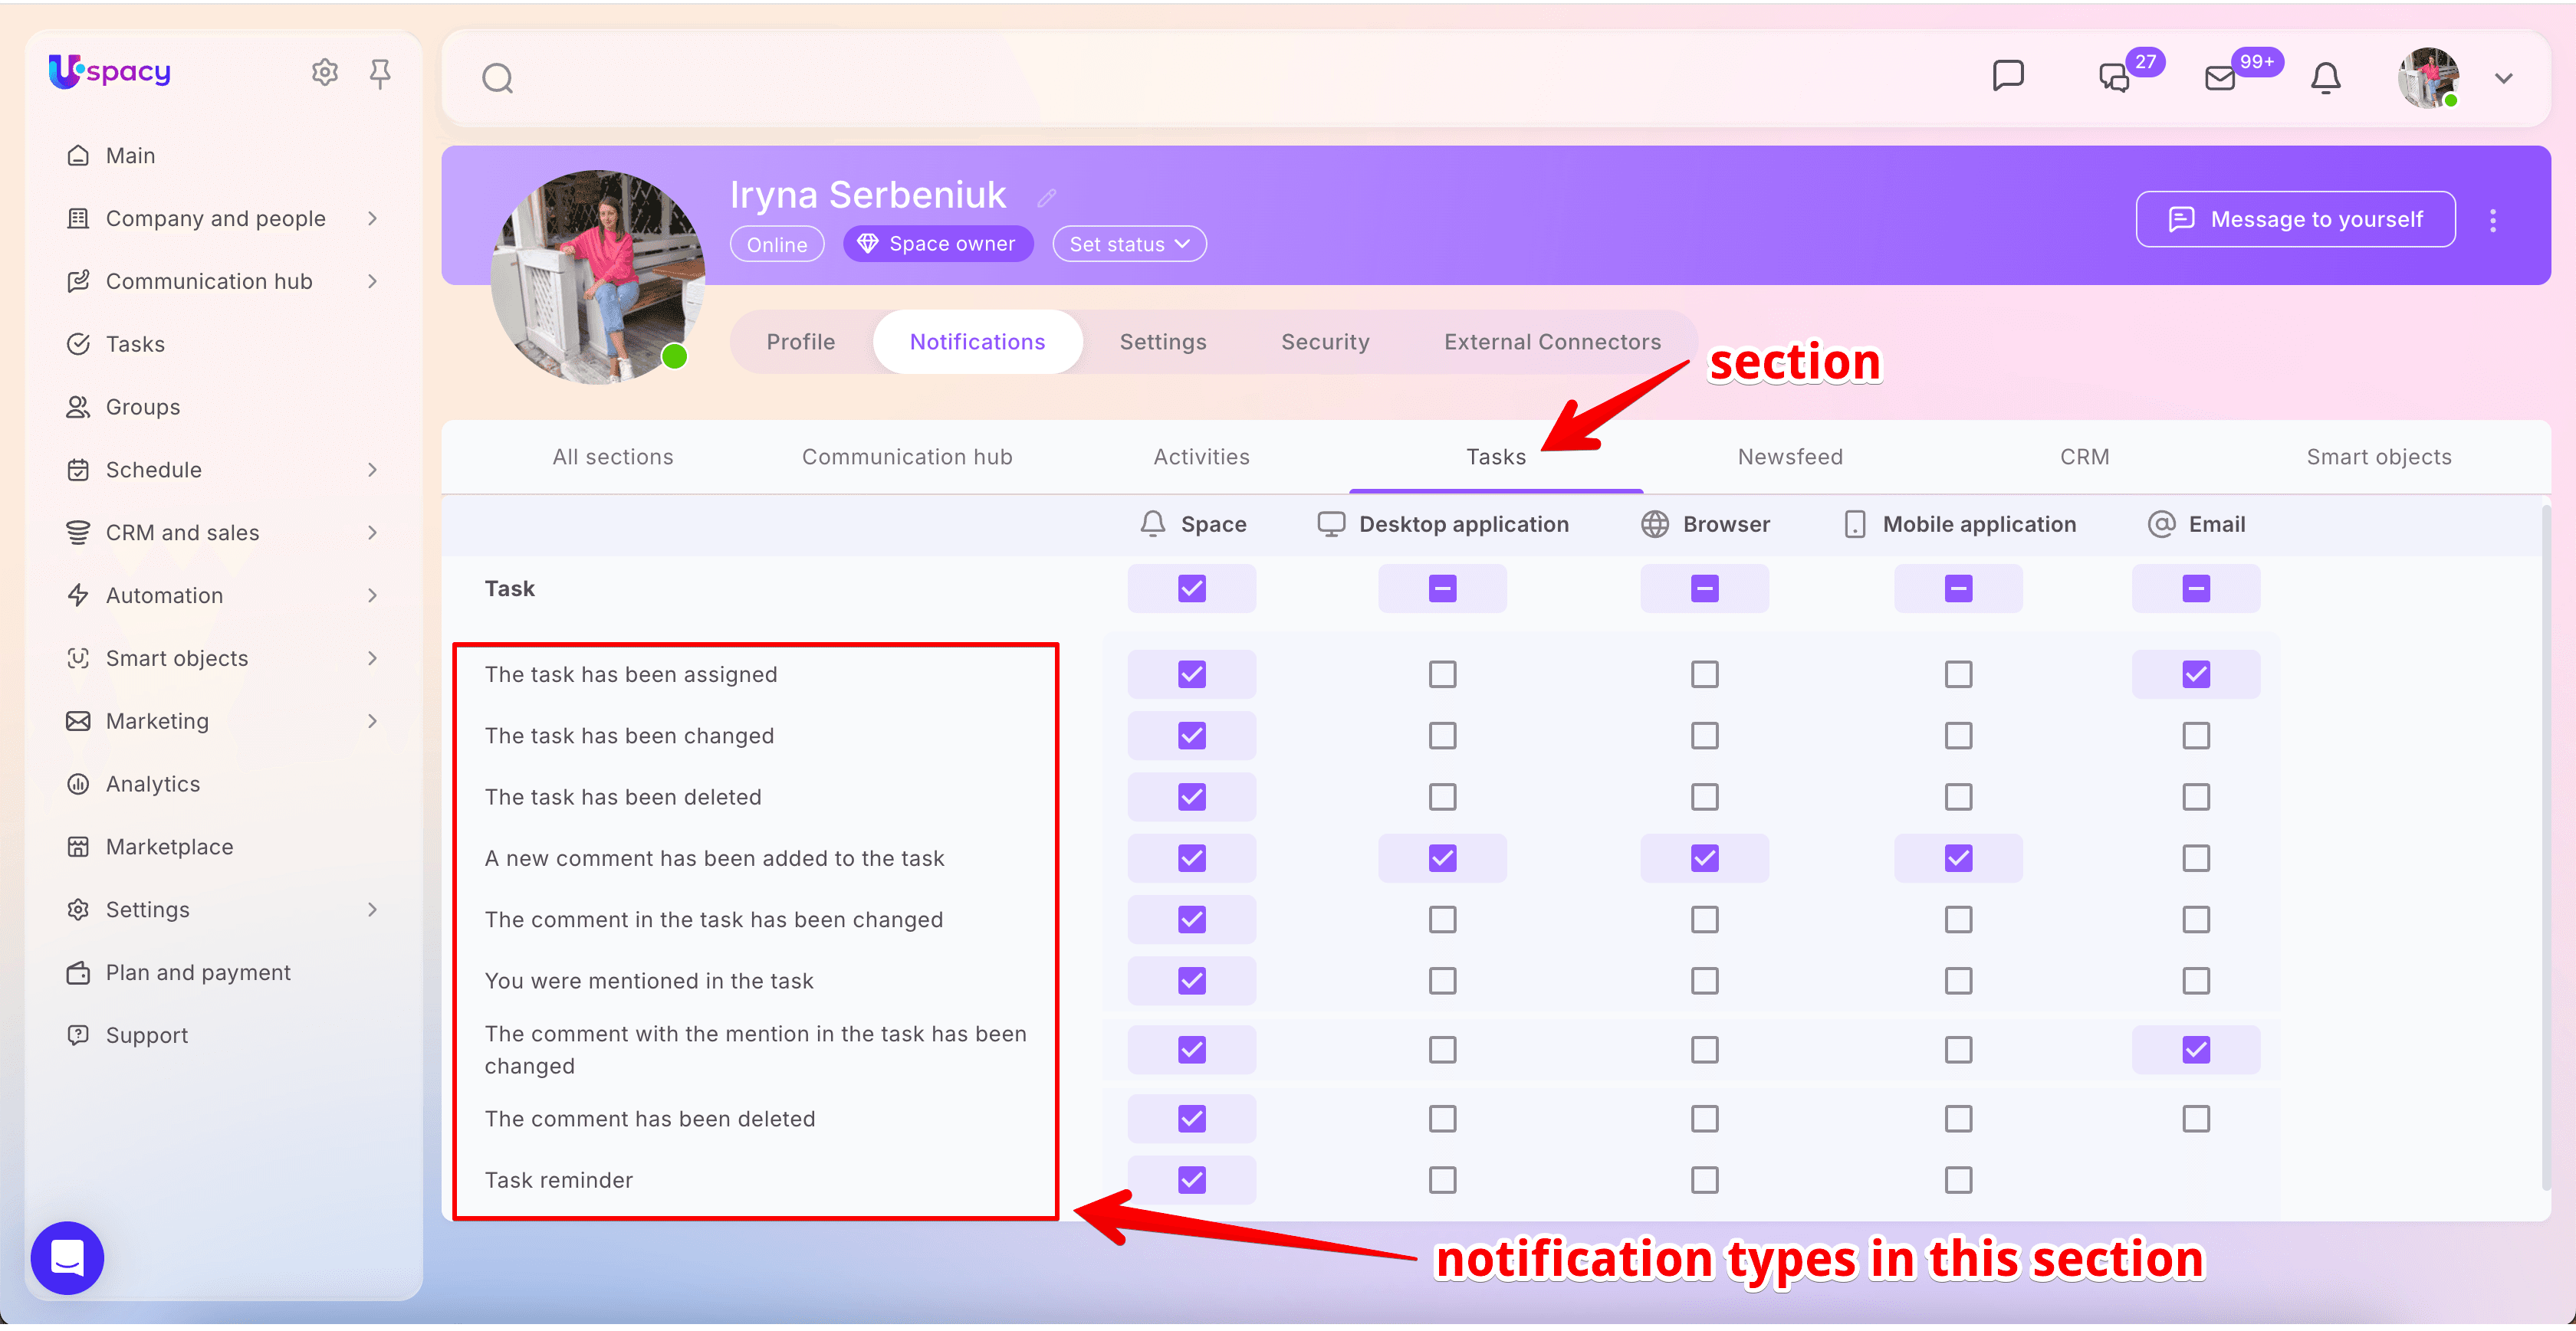The width and height of the screenshot is (2576, 1331).
Task: Uncheck Space for The task has been assigned
Action: point(1191,674)
